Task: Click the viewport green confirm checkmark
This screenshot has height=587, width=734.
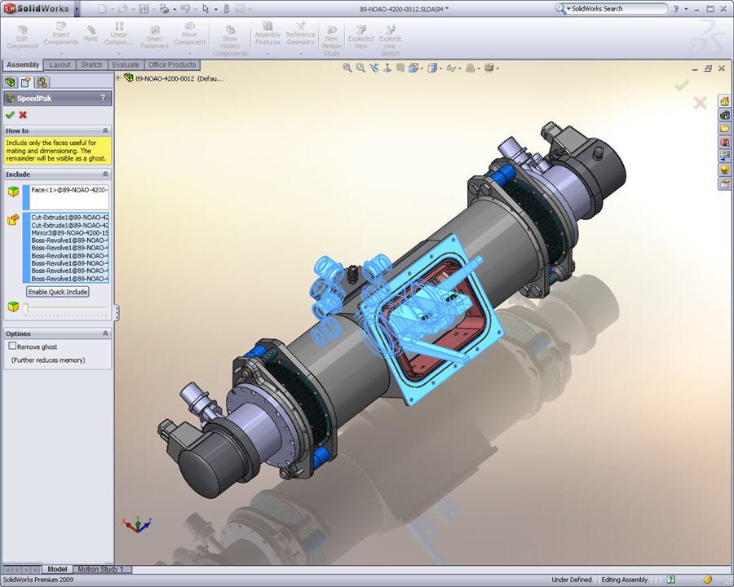Action: 682,85
